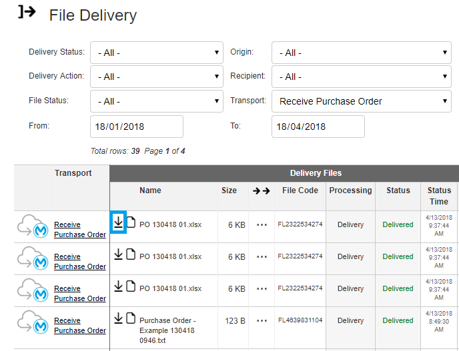Open Receive Purchase Order link in third row
This screenshot has height=351, width=459.
[x=79, y=294]
